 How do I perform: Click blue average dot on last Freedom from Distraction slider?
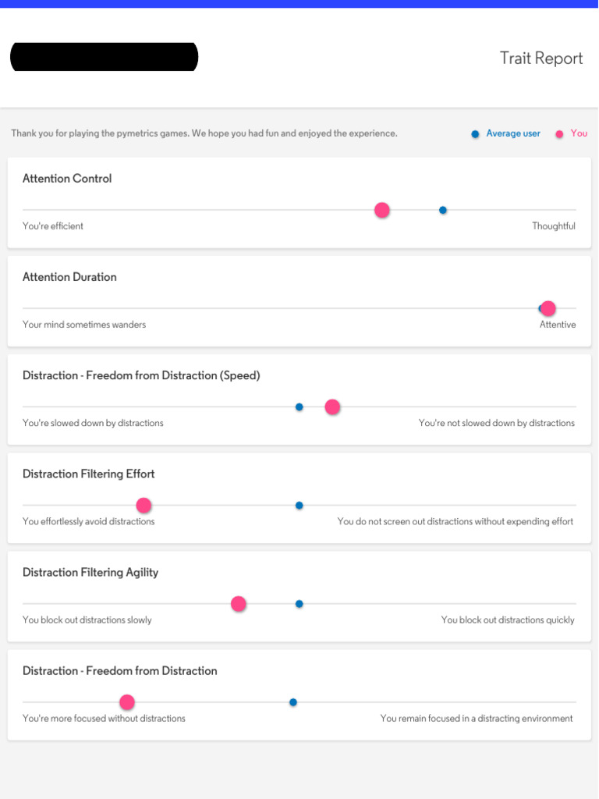293,702
